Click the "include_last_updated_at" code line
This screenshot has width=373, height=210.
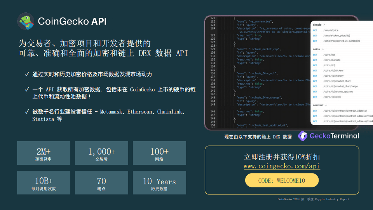[x=263, y=125]
